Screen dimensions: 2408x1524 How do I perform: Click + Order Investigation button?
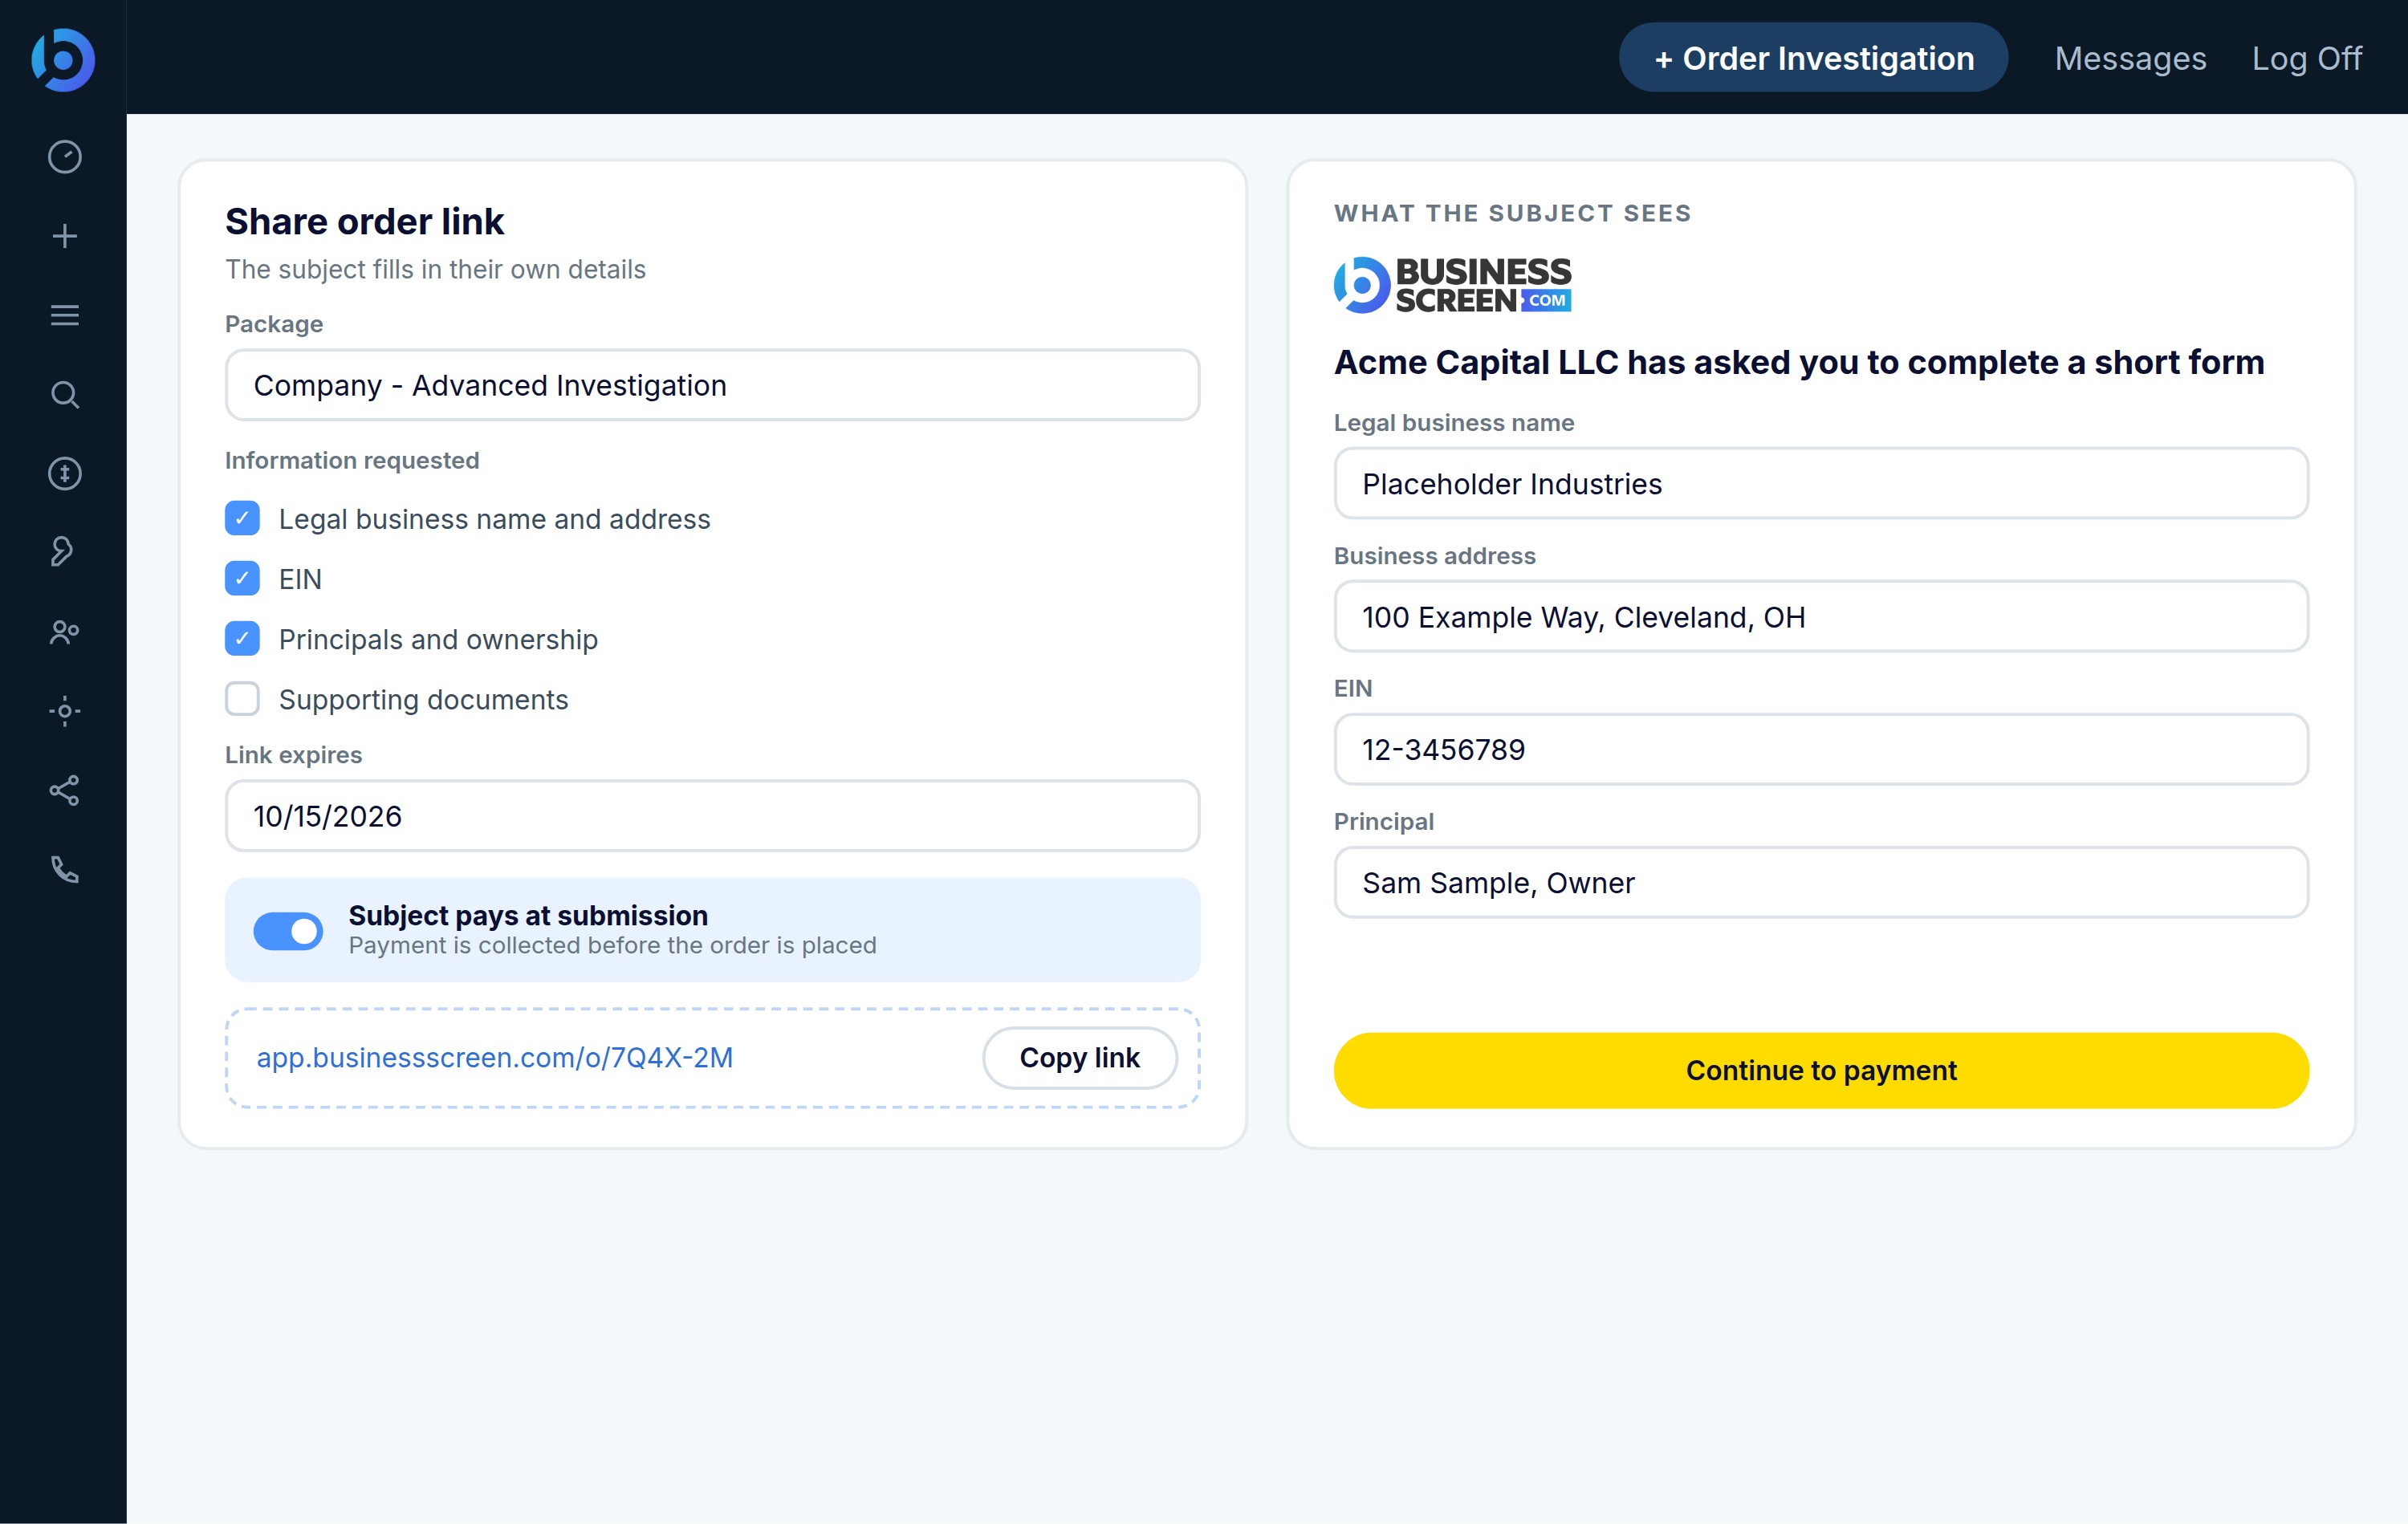(1813, 58)
